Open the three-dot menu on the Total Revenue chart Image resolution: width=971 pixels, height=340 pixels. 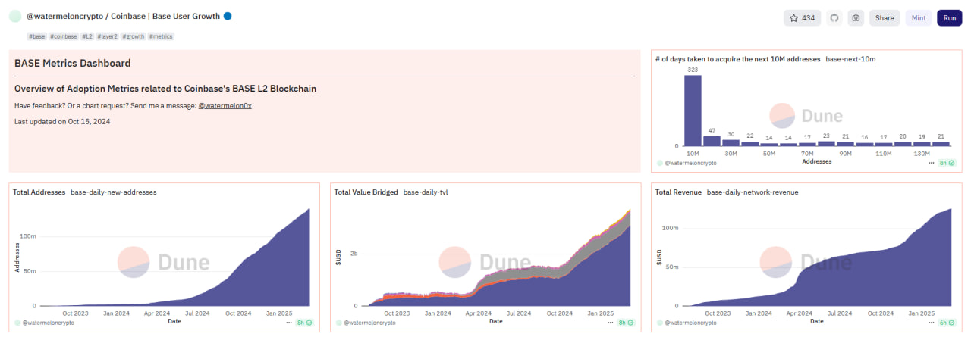coord(931,323)
